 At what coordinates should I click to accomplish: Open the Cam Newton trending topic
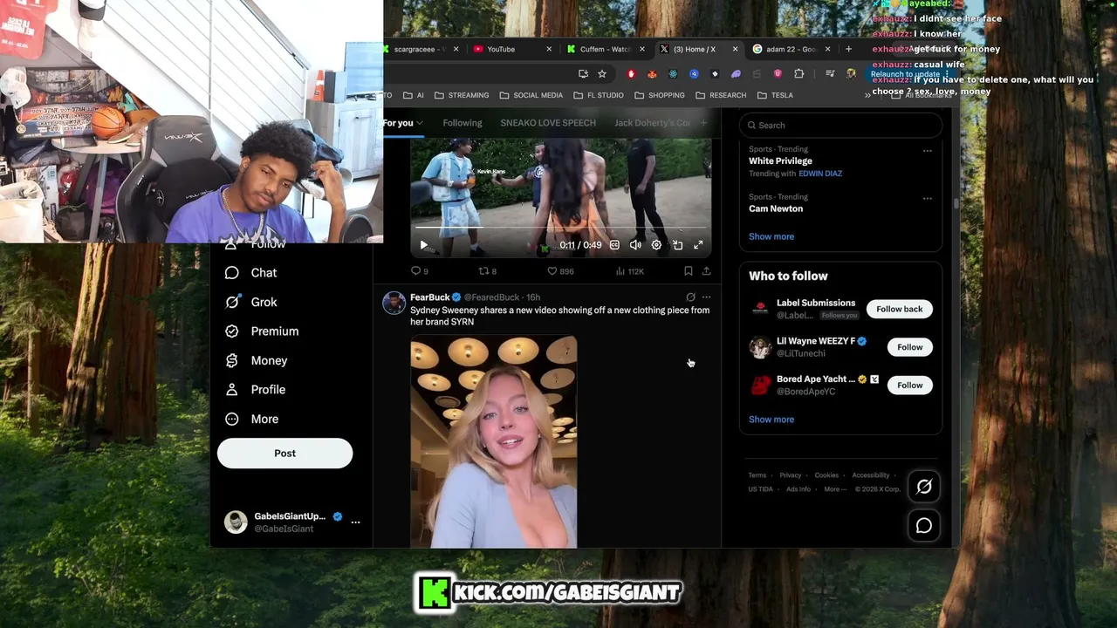776,209
